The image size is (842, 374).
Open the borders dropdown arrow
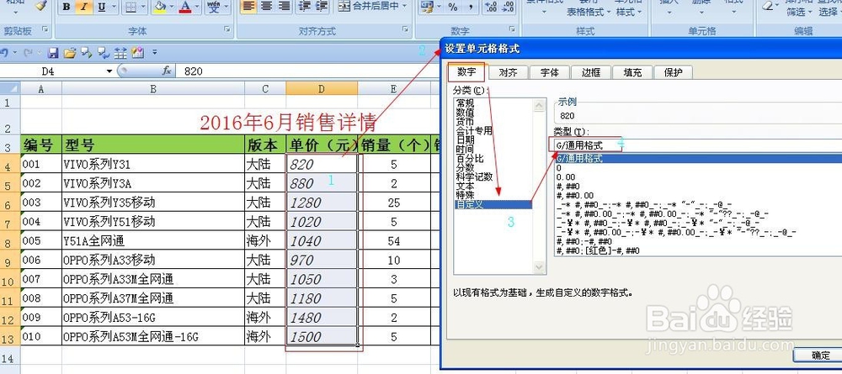pyautogui.click(x=142, y=7)
